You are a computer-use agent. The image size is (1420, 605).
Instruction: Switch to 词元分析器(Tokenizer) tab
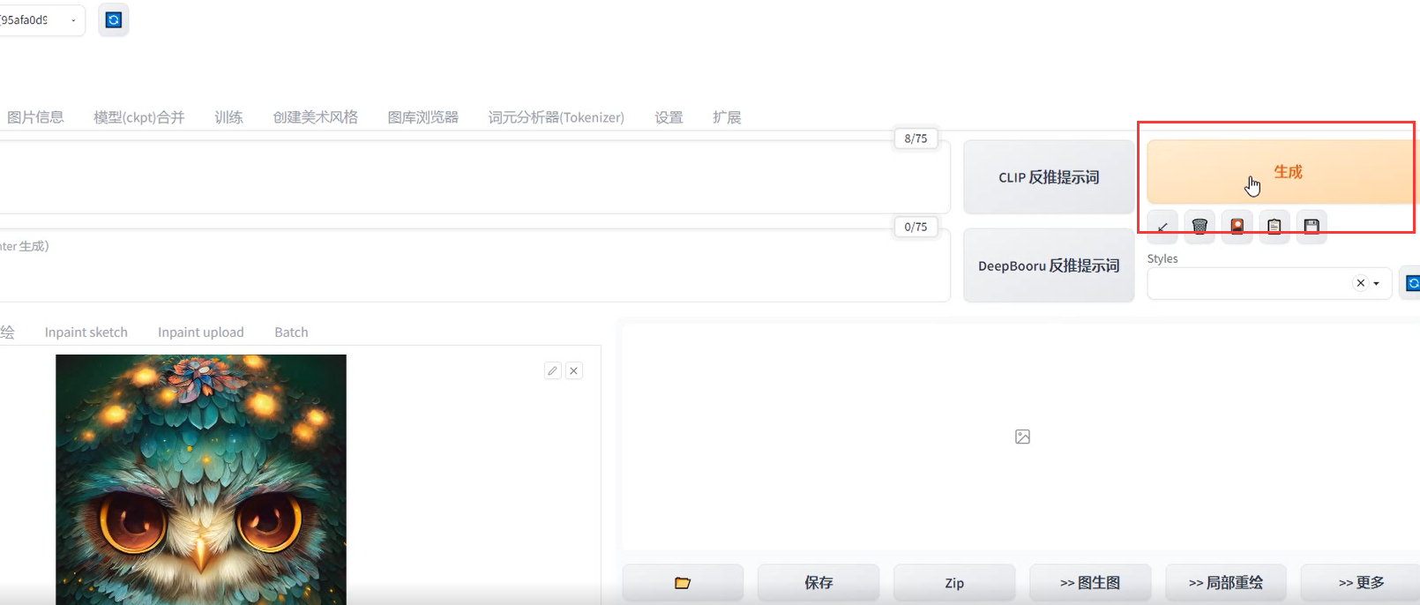[557, 117]
